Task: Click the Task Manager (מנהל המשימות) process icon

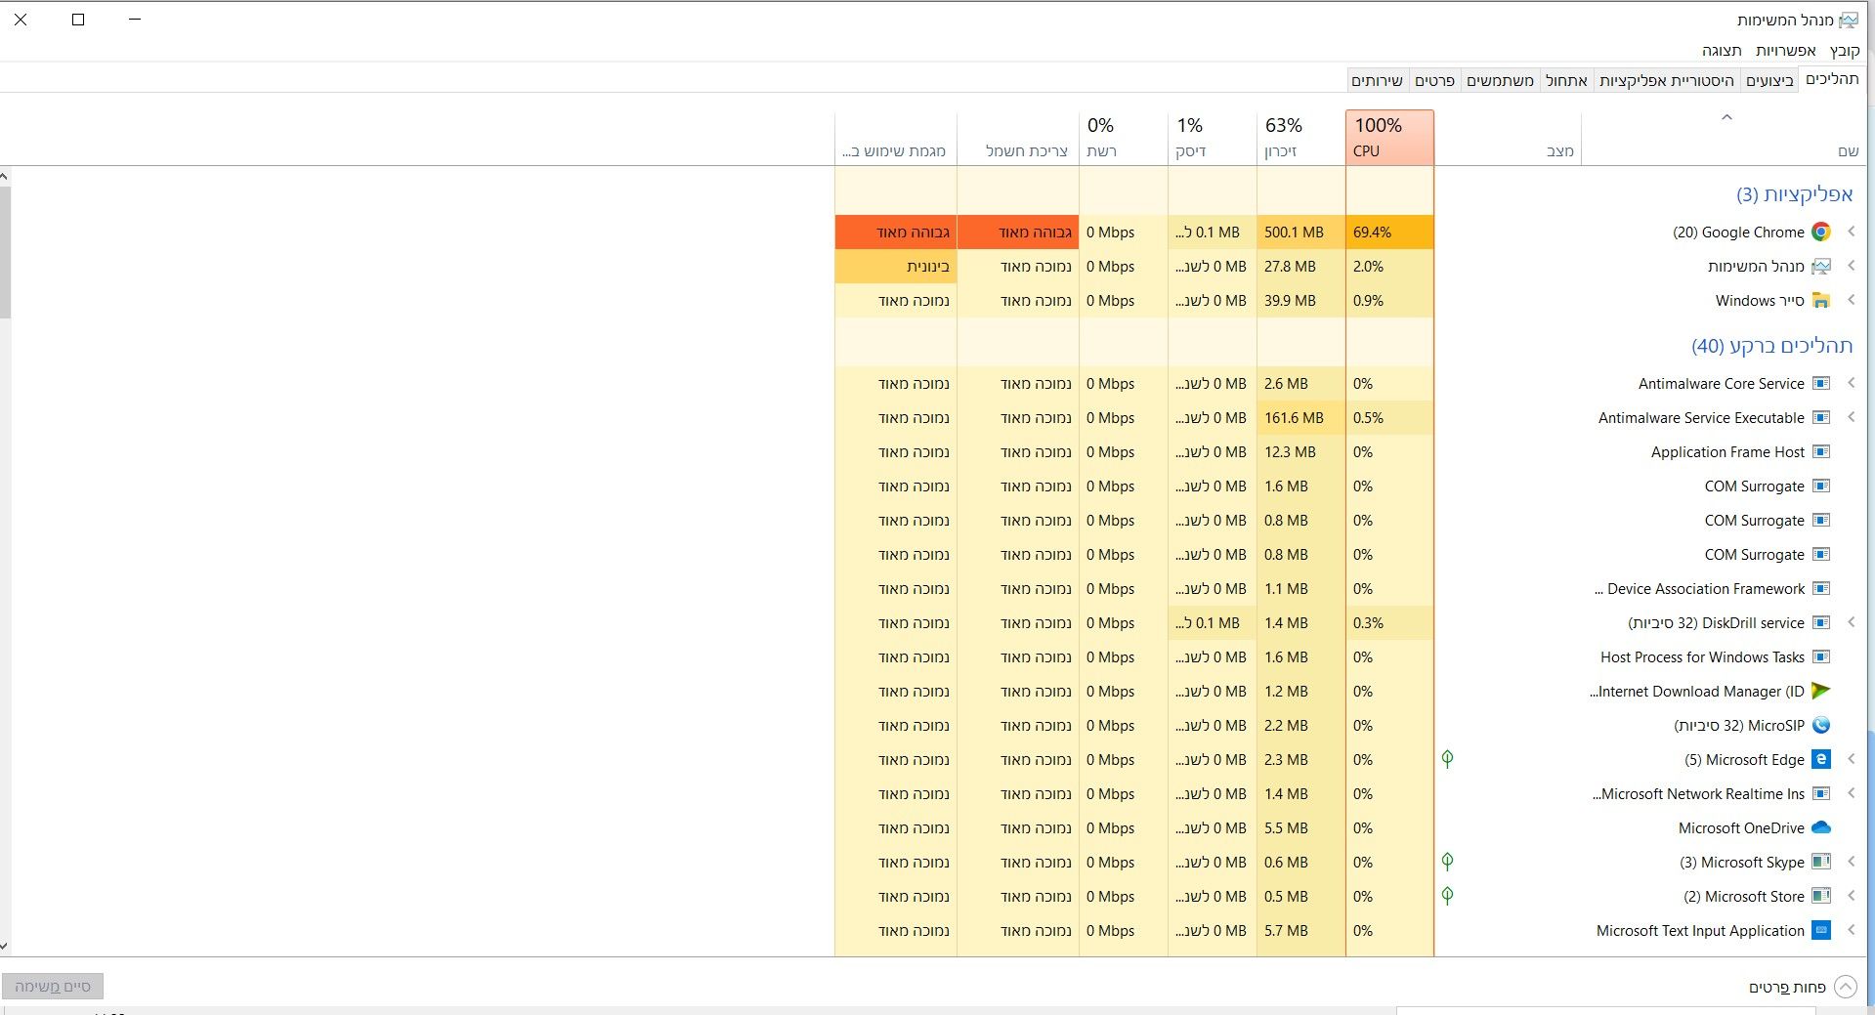Action: click(x=1820, y=266)
